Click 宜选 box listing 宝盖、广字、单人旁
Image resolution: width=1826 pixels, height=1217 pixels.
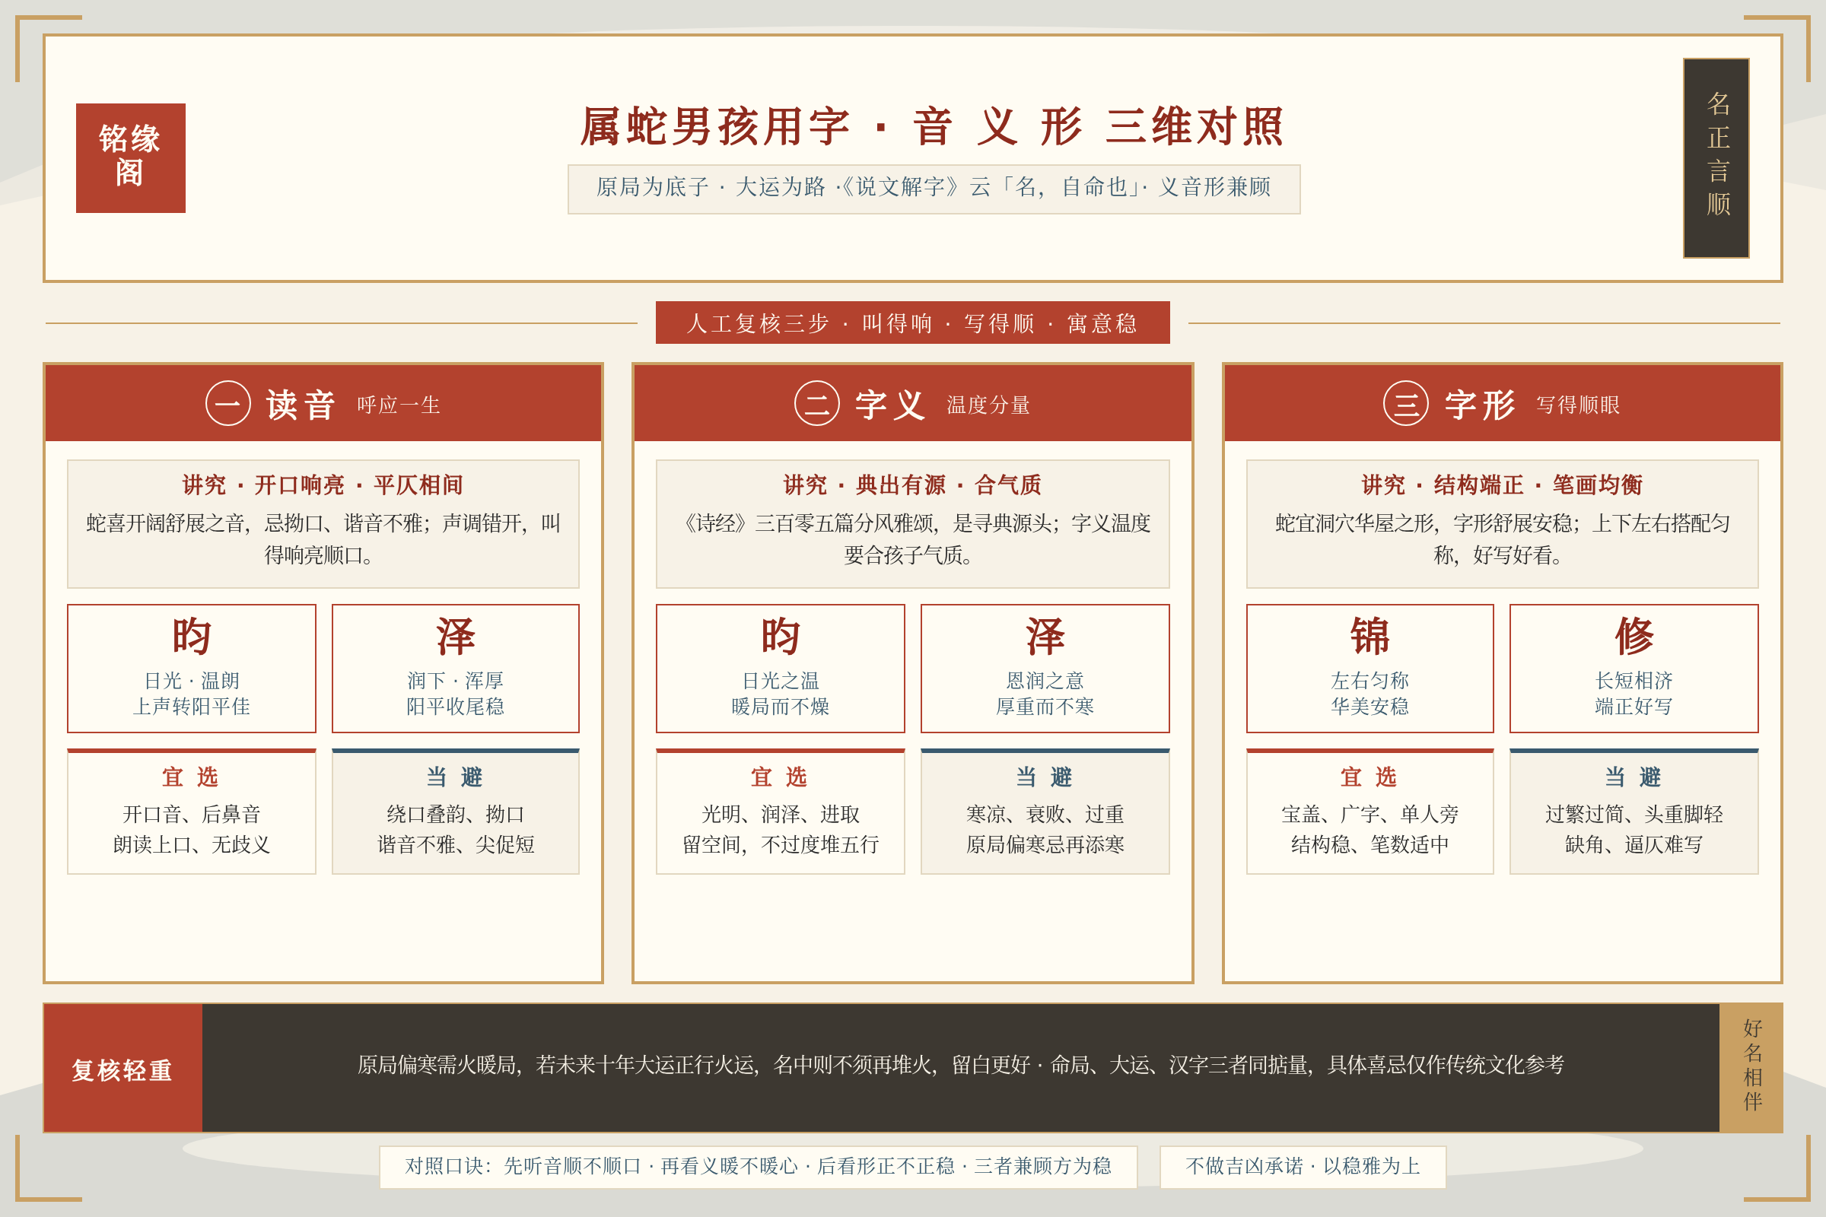1369,811
